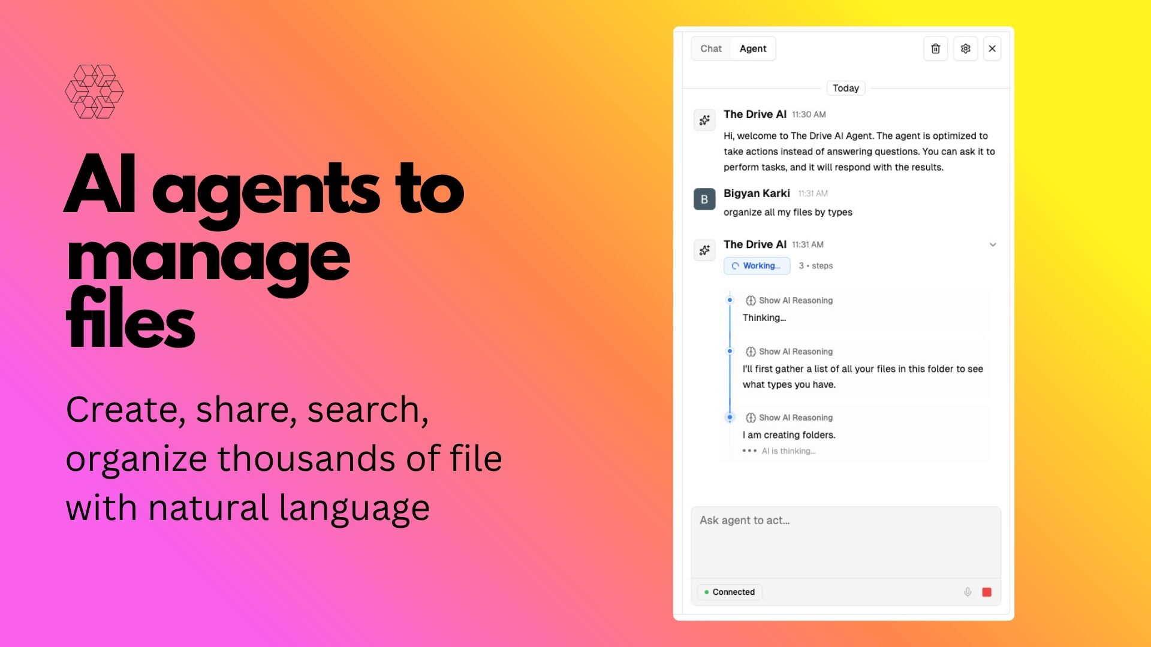Image resolution: width=1151 pixels, height=647 pixels.
Task: Click the second Drive AI sparkle avatar
Action: click(x=704, y=250)
